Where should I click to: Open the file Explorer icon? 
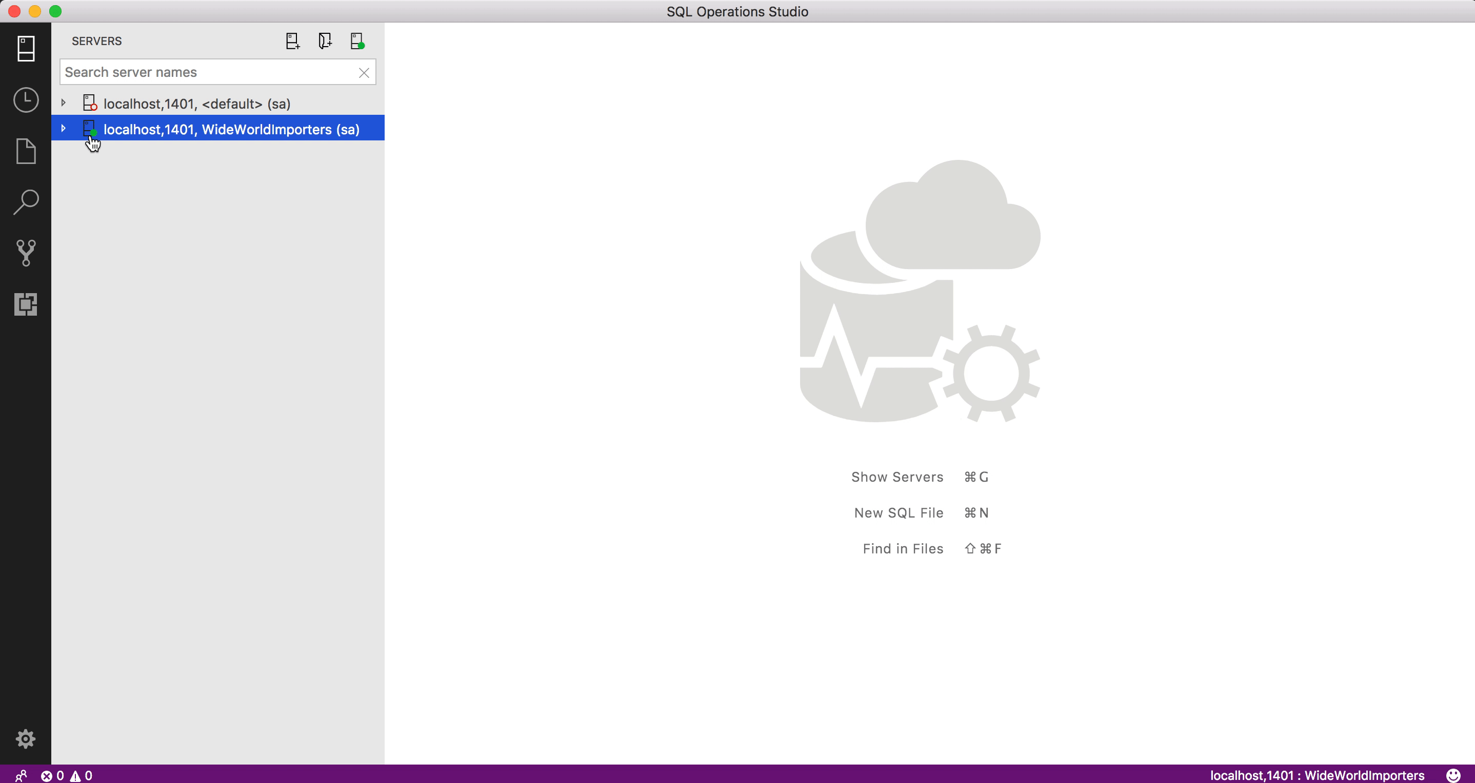pos(26,151)
